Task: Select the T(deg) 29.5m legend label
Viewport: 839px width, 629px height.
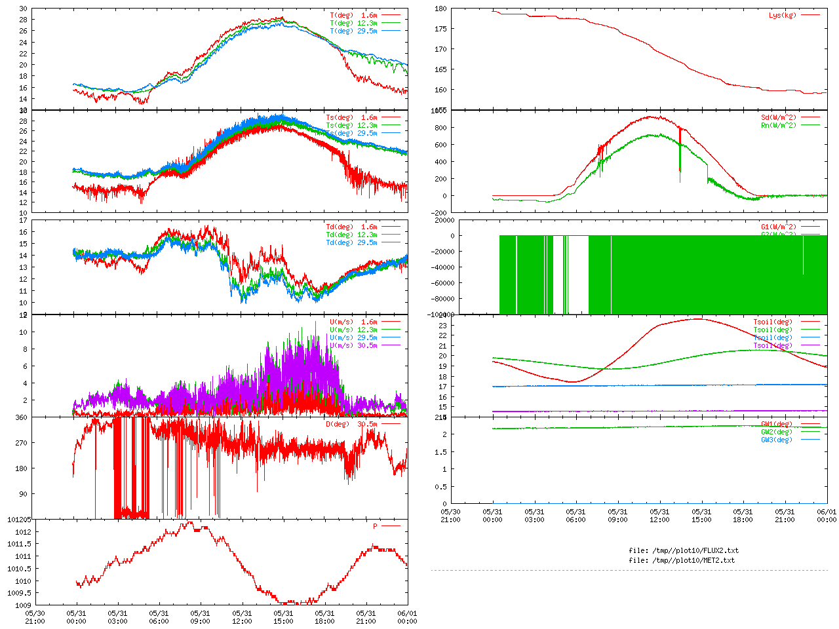Action: pyautogui.click(x=353, y=31)
